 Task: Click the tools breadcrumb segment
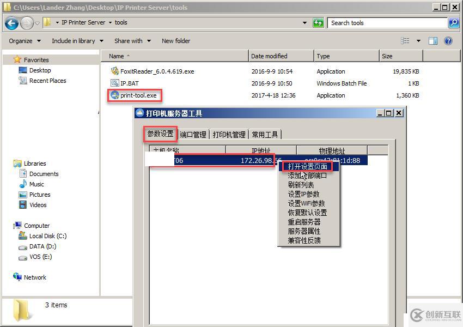(x=121, y=22)
